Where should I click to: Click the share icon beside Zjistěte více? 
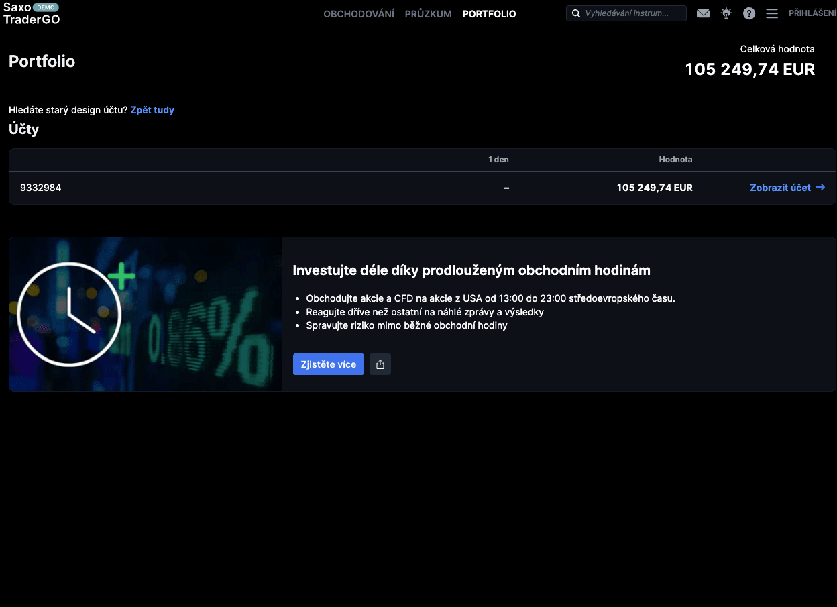point(380,364)
